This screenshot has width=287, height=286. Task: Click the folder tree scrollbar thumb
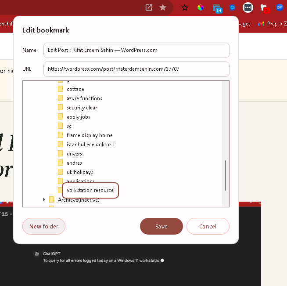tap(226, 175)
